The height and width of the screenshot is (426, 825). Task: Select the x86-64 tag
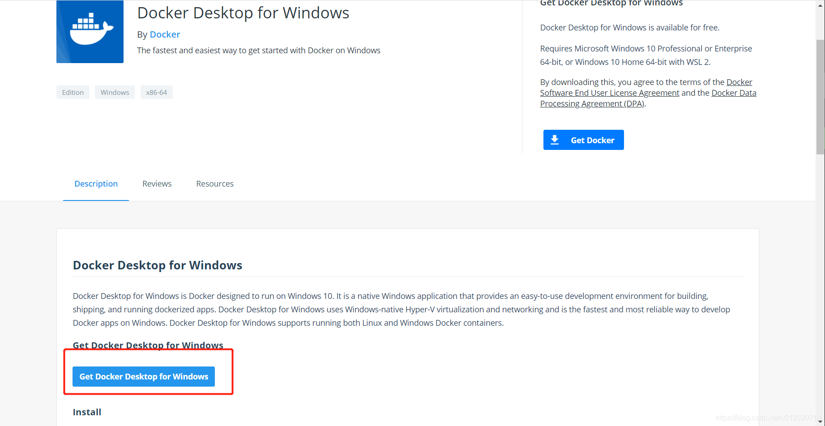[156, 92]
